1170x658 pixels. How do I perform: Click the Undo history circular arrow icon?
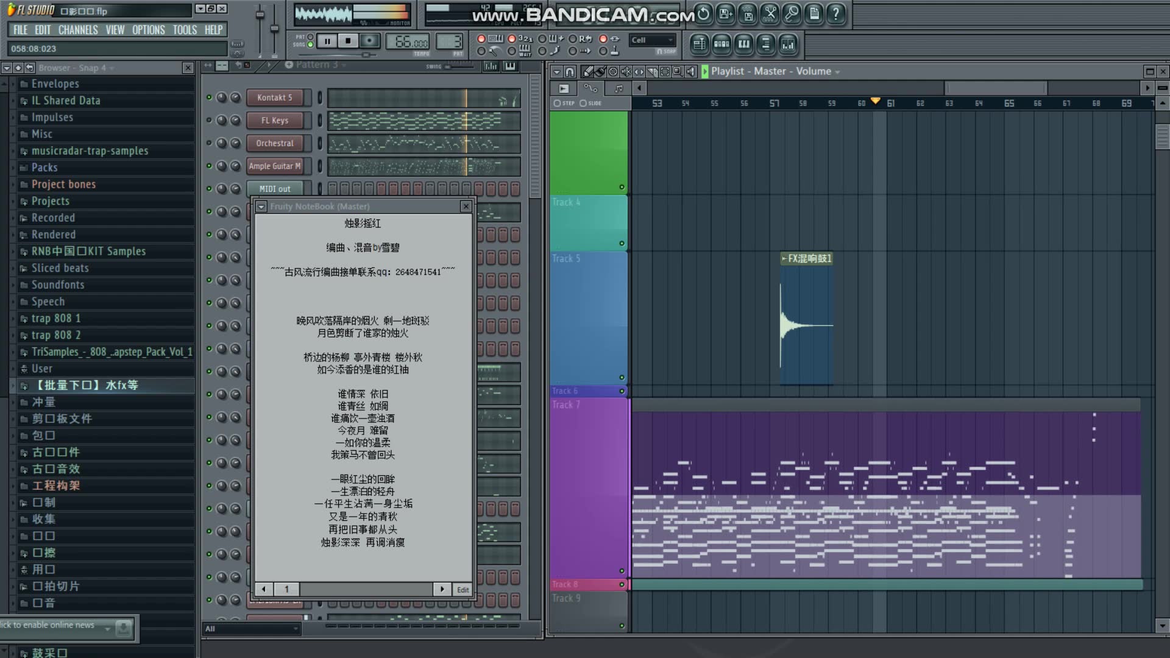point(703,13)
